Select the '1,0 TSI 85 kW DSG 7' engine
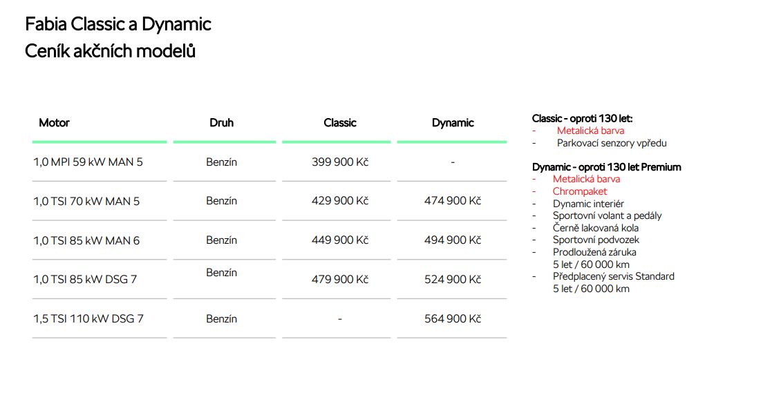This screenshot has height=395, width=763. coord(85,280)
